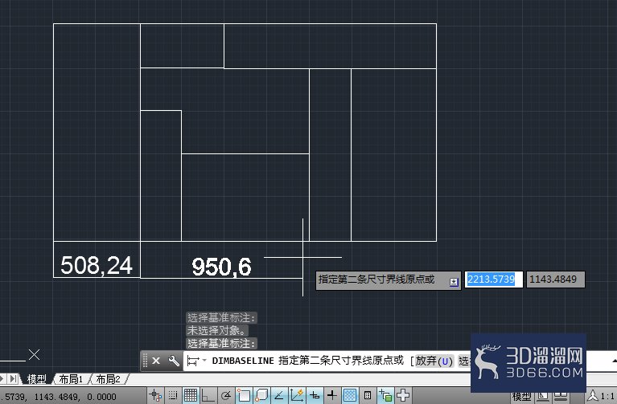Click the Dynamic Input status icon

(315, 395)
